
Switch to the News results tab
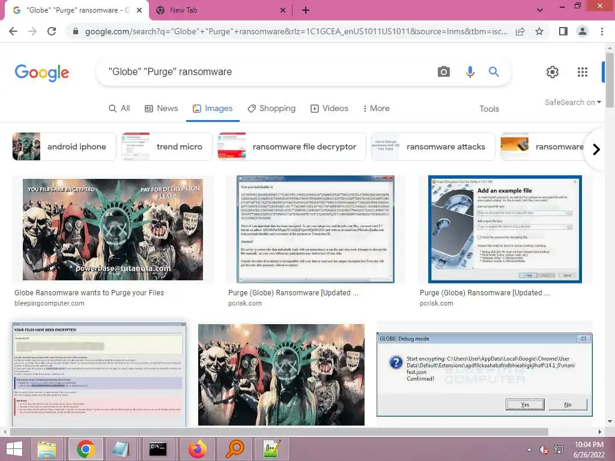coord(161,109)
